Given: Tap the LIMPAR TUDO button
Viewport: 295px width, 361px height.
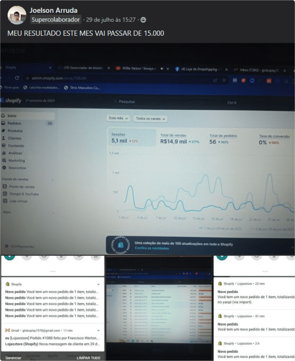Looking at the screenshot, I should [x=88, y=358].
